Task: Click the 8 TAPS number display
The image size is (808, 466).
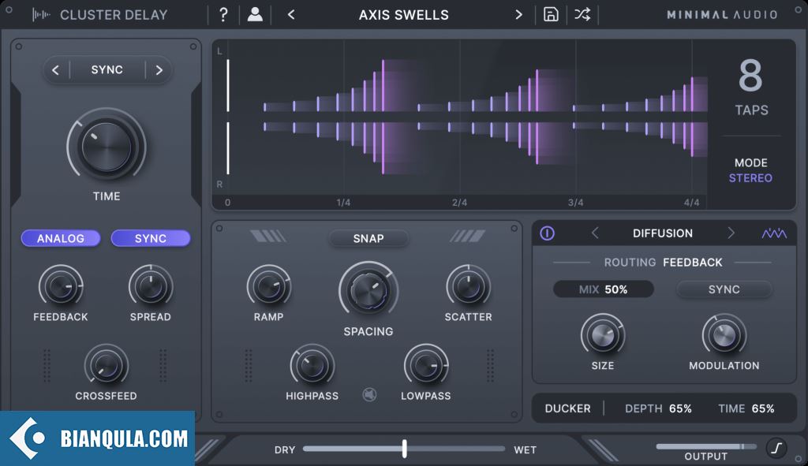Action: point(751,76)
